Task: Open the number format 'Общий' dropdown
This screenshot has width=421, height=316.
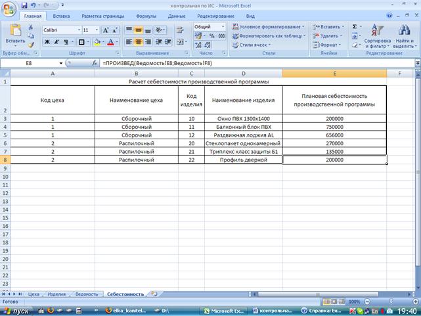Action: [223, 26]
